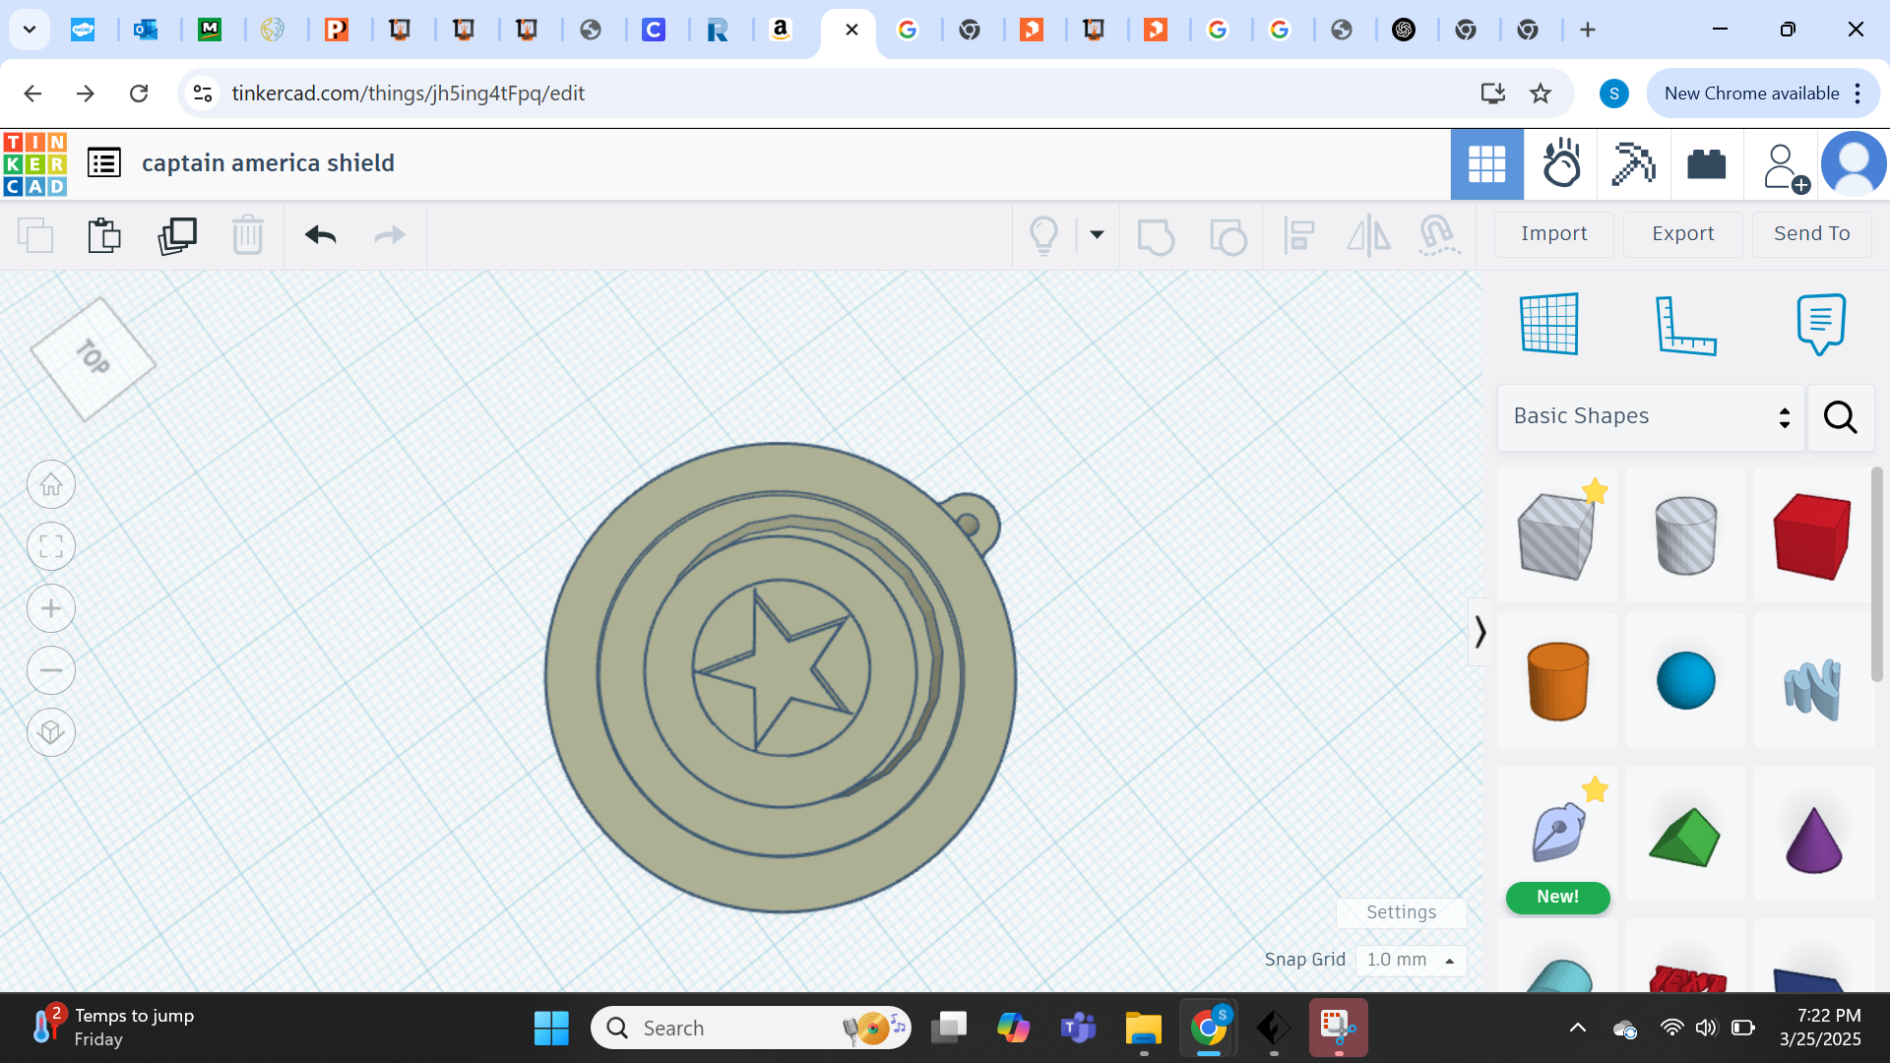Image resolution: width=1890 pixels, height=1063 pixels.
Task: Open the Basic Shapes category dropdown
Action: click(1651, 417)
